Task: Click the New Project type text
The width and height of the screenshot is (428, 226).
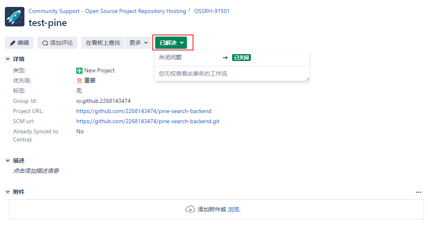Action: point(99,70)
